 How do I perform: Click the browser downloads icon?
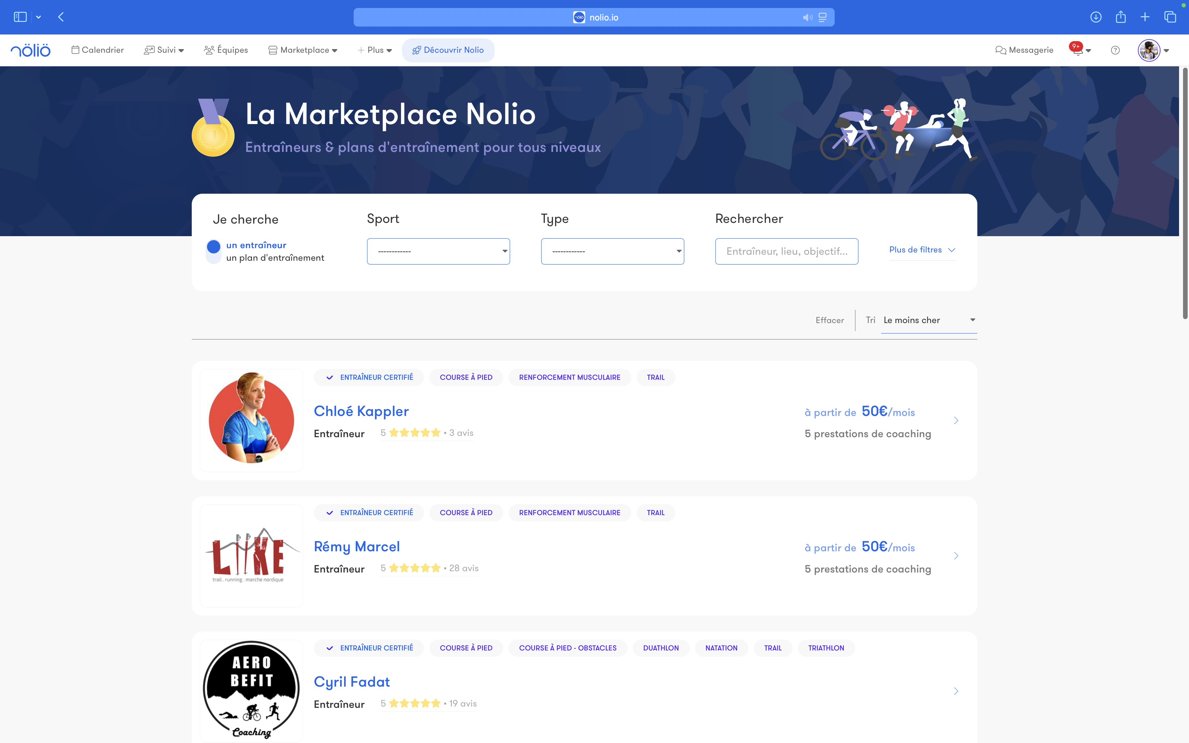(x=1096, y=17)
